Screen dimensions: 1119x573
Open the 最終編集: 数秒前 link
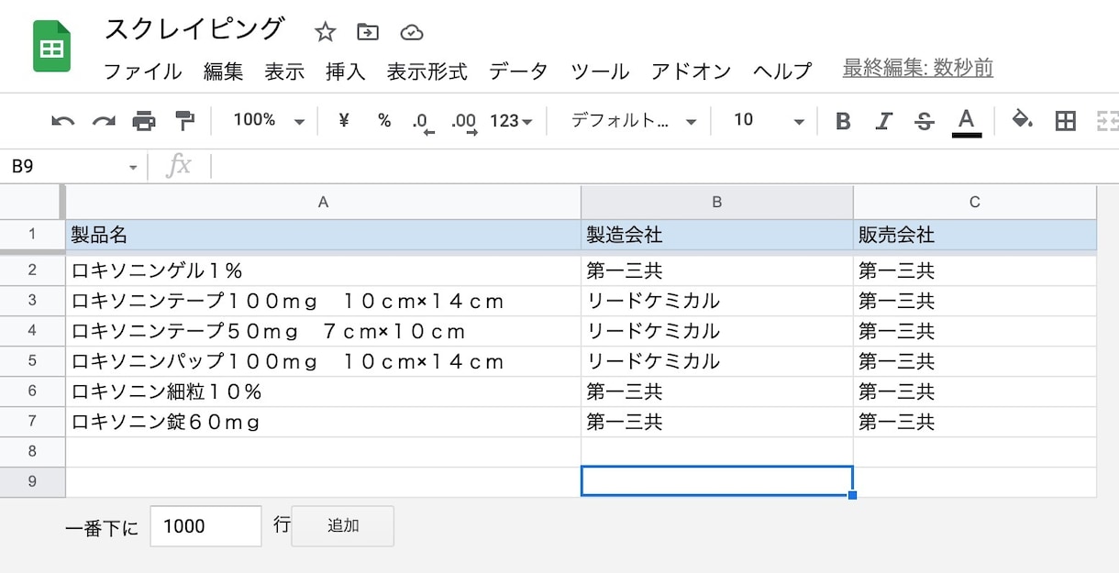pos(918,69)
